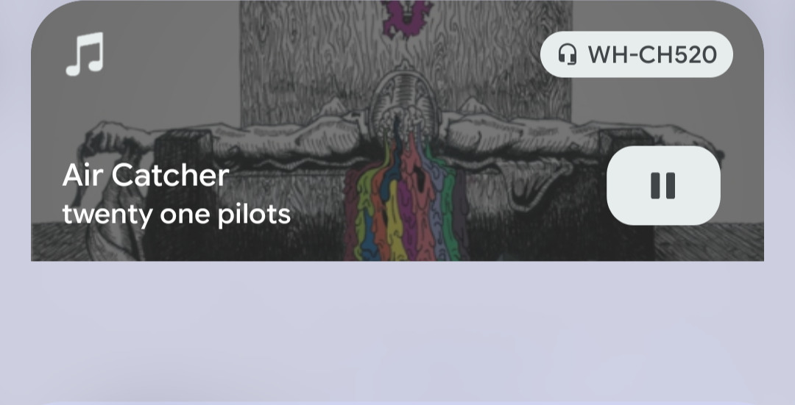Tap the empty area below media card
Image resolution: width=795 pixels, height=405 pixels.
coord(397,331)
